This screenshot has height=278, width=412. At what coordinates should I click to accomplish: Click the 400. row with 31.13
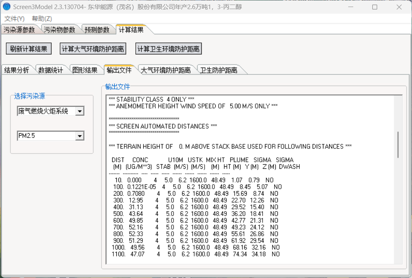pos(196,207)
